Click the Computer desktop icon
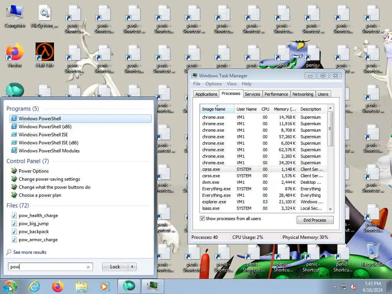The image size is (392, 294). 15,16
